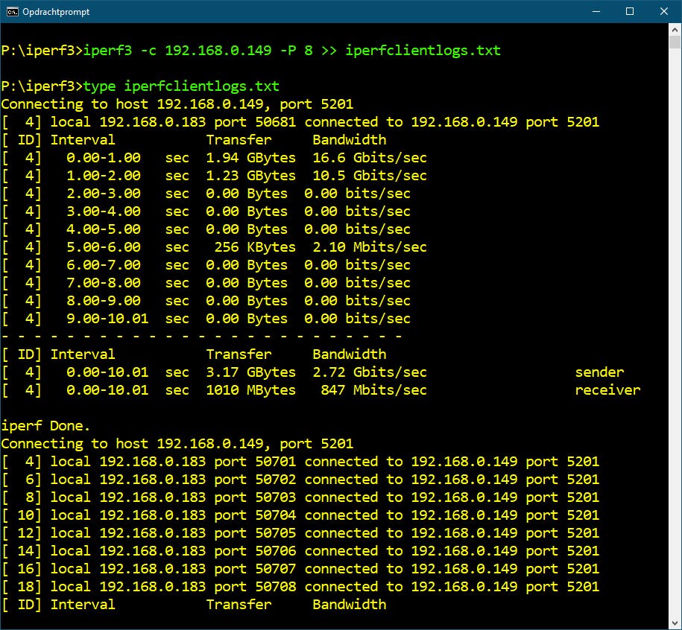Click the row for interval 7.00-8.00 sec
682x630 pixels.
(x=206, y=283)
